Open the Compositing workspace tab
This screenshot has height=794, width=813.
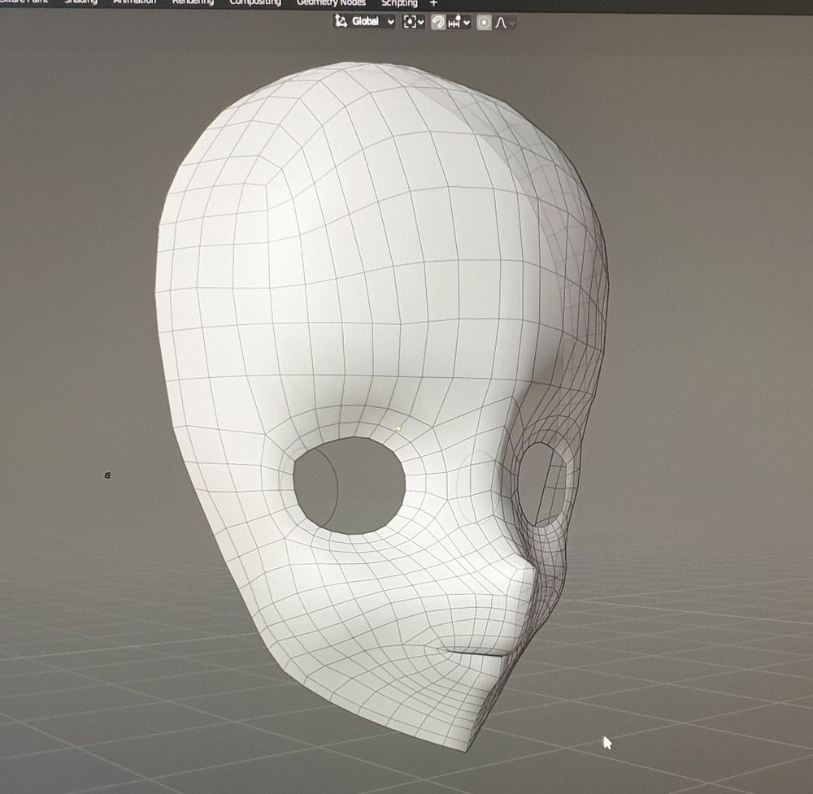tap(255, 2)
